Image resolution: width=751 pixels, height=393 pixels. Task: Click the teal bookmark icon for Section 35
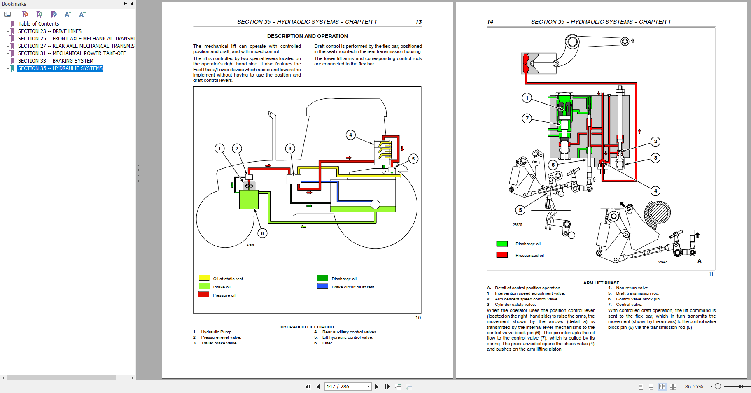[12, 68]
